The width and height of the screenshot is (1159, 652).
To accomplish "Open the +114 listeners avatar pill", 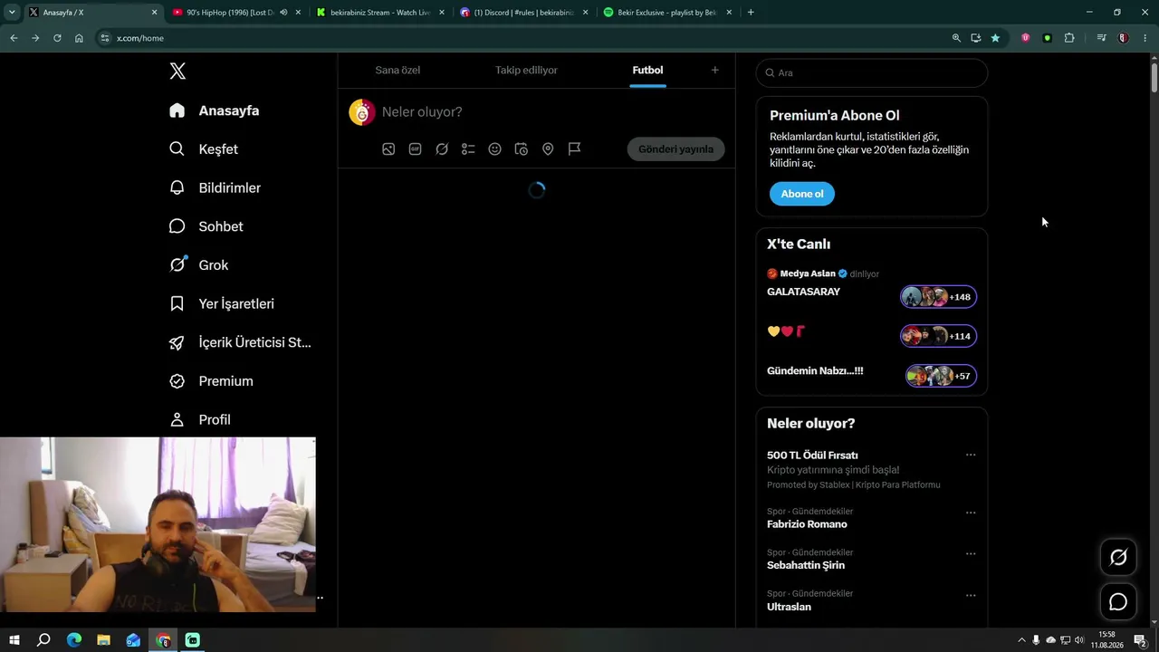I will click(x=938, y=336).
